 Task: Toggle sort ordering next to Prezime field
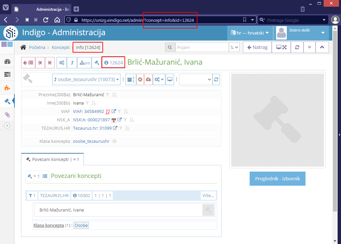point(114,95)
